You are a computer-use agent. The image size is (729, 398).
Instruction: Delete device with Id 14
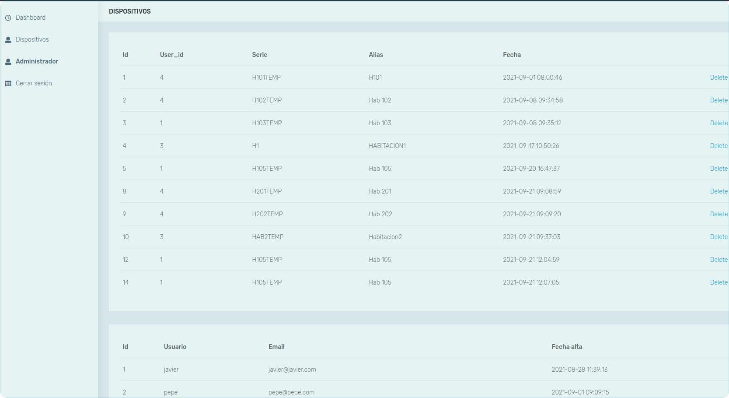point(719,282)
